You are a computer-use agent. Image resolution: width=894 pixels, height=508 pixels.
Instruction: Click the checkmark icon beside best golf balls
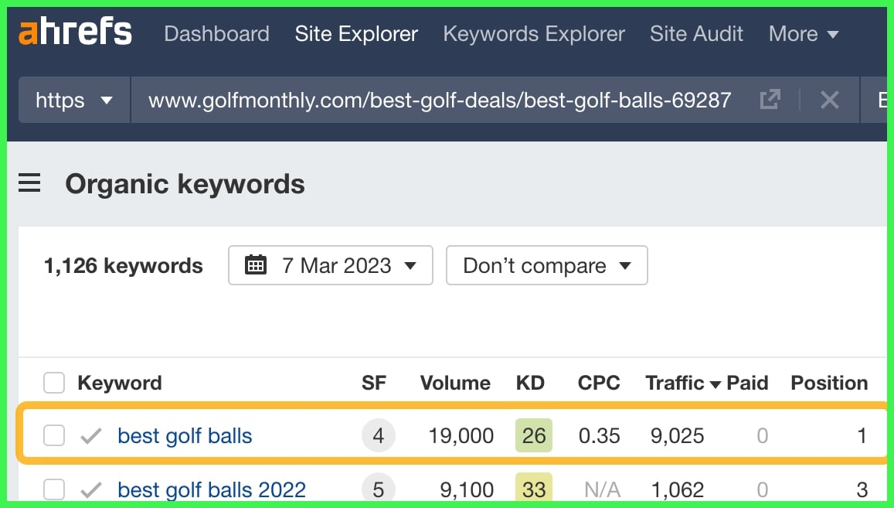point(90,435)
